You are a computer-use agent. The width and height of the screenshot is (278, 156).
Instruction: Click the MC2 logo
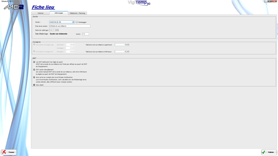pos(14,7)
